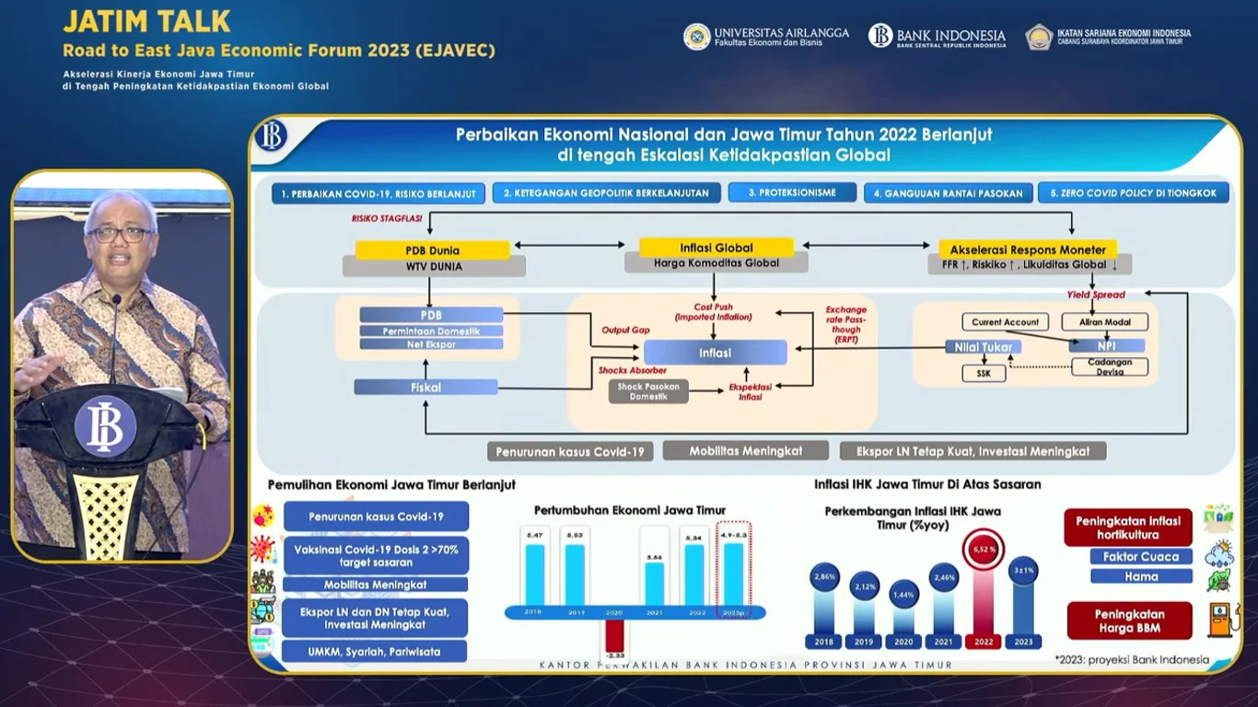Click the 'Inflasi Global' yellow box
1258x707 pixels.
click(716, 248)
